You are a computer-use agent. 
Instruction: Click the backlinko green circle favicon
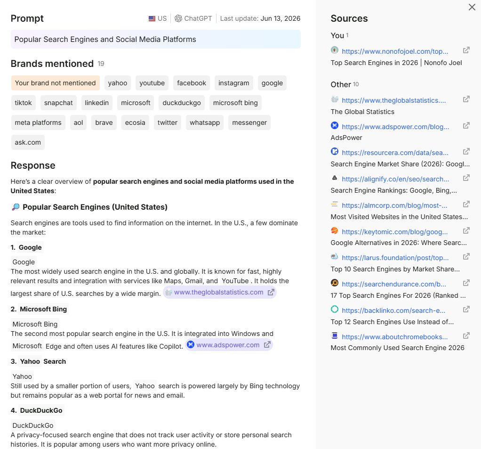335,309
